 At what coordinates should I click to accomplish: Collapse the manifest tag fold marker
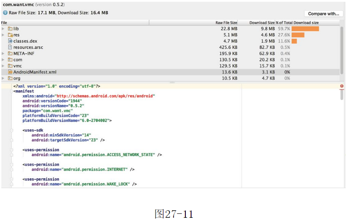pyautogui.click(x=11, y=91)
